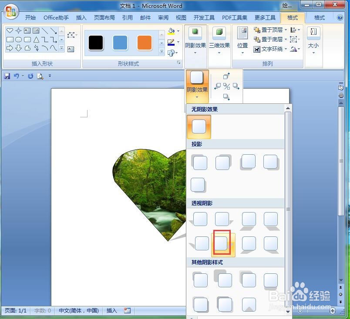Click the zoom-in plus button
The width and height of the screenshot is (350, 319).
333,310
